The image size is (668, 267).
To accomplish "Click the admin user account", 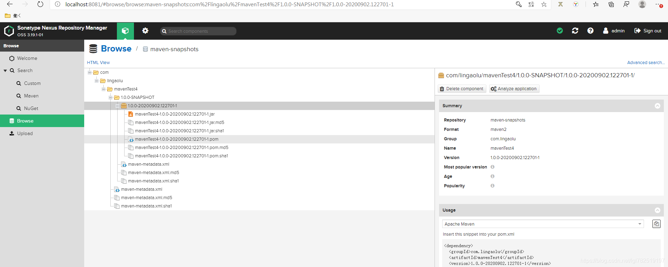I will (x=614, y=31).
